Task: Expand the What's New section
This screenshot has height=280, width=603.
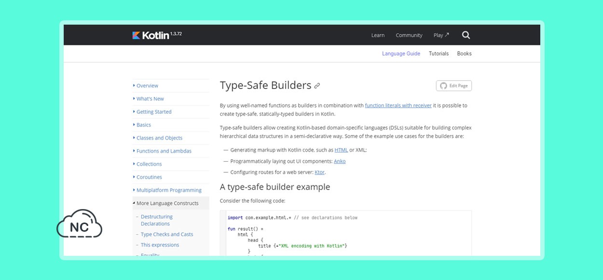Action: pyautogui.click(x=171, y=98)
